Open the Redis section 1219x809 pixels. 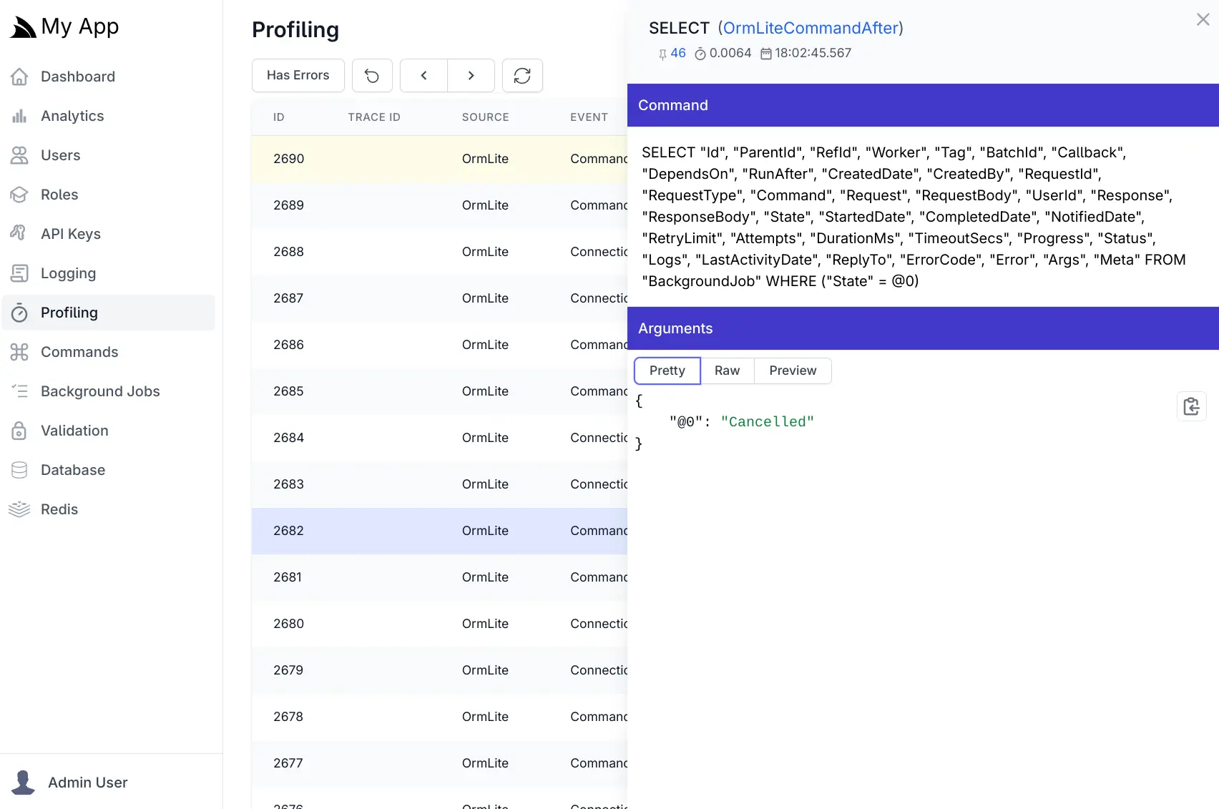59,509
